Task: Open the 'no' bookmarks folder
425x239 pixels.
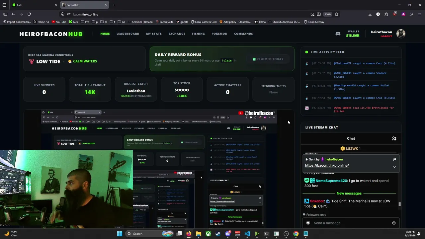Action: [121, 22]
